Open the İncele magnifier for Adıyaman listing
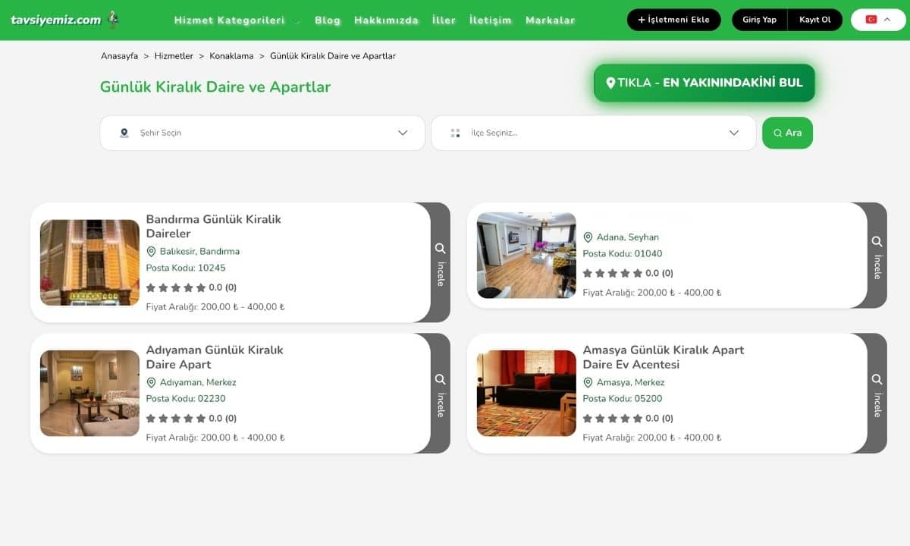This screenshot has width=910, height=546. click(x=440, y=379)
